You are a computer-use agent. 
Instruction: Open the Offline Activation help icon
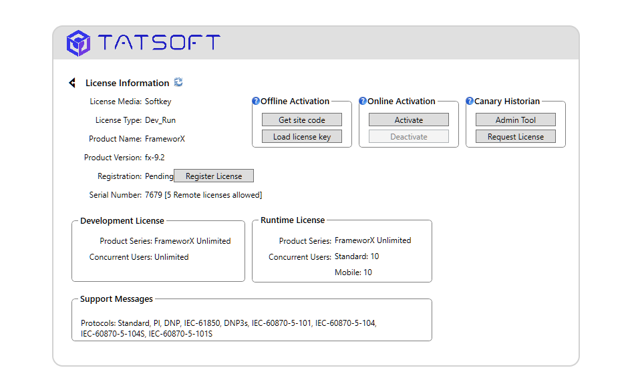click(256, 101)
